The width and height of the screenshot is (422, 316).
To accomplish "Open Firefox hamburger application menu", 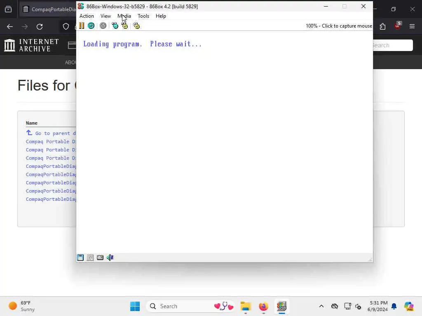I will coord(412,26).
